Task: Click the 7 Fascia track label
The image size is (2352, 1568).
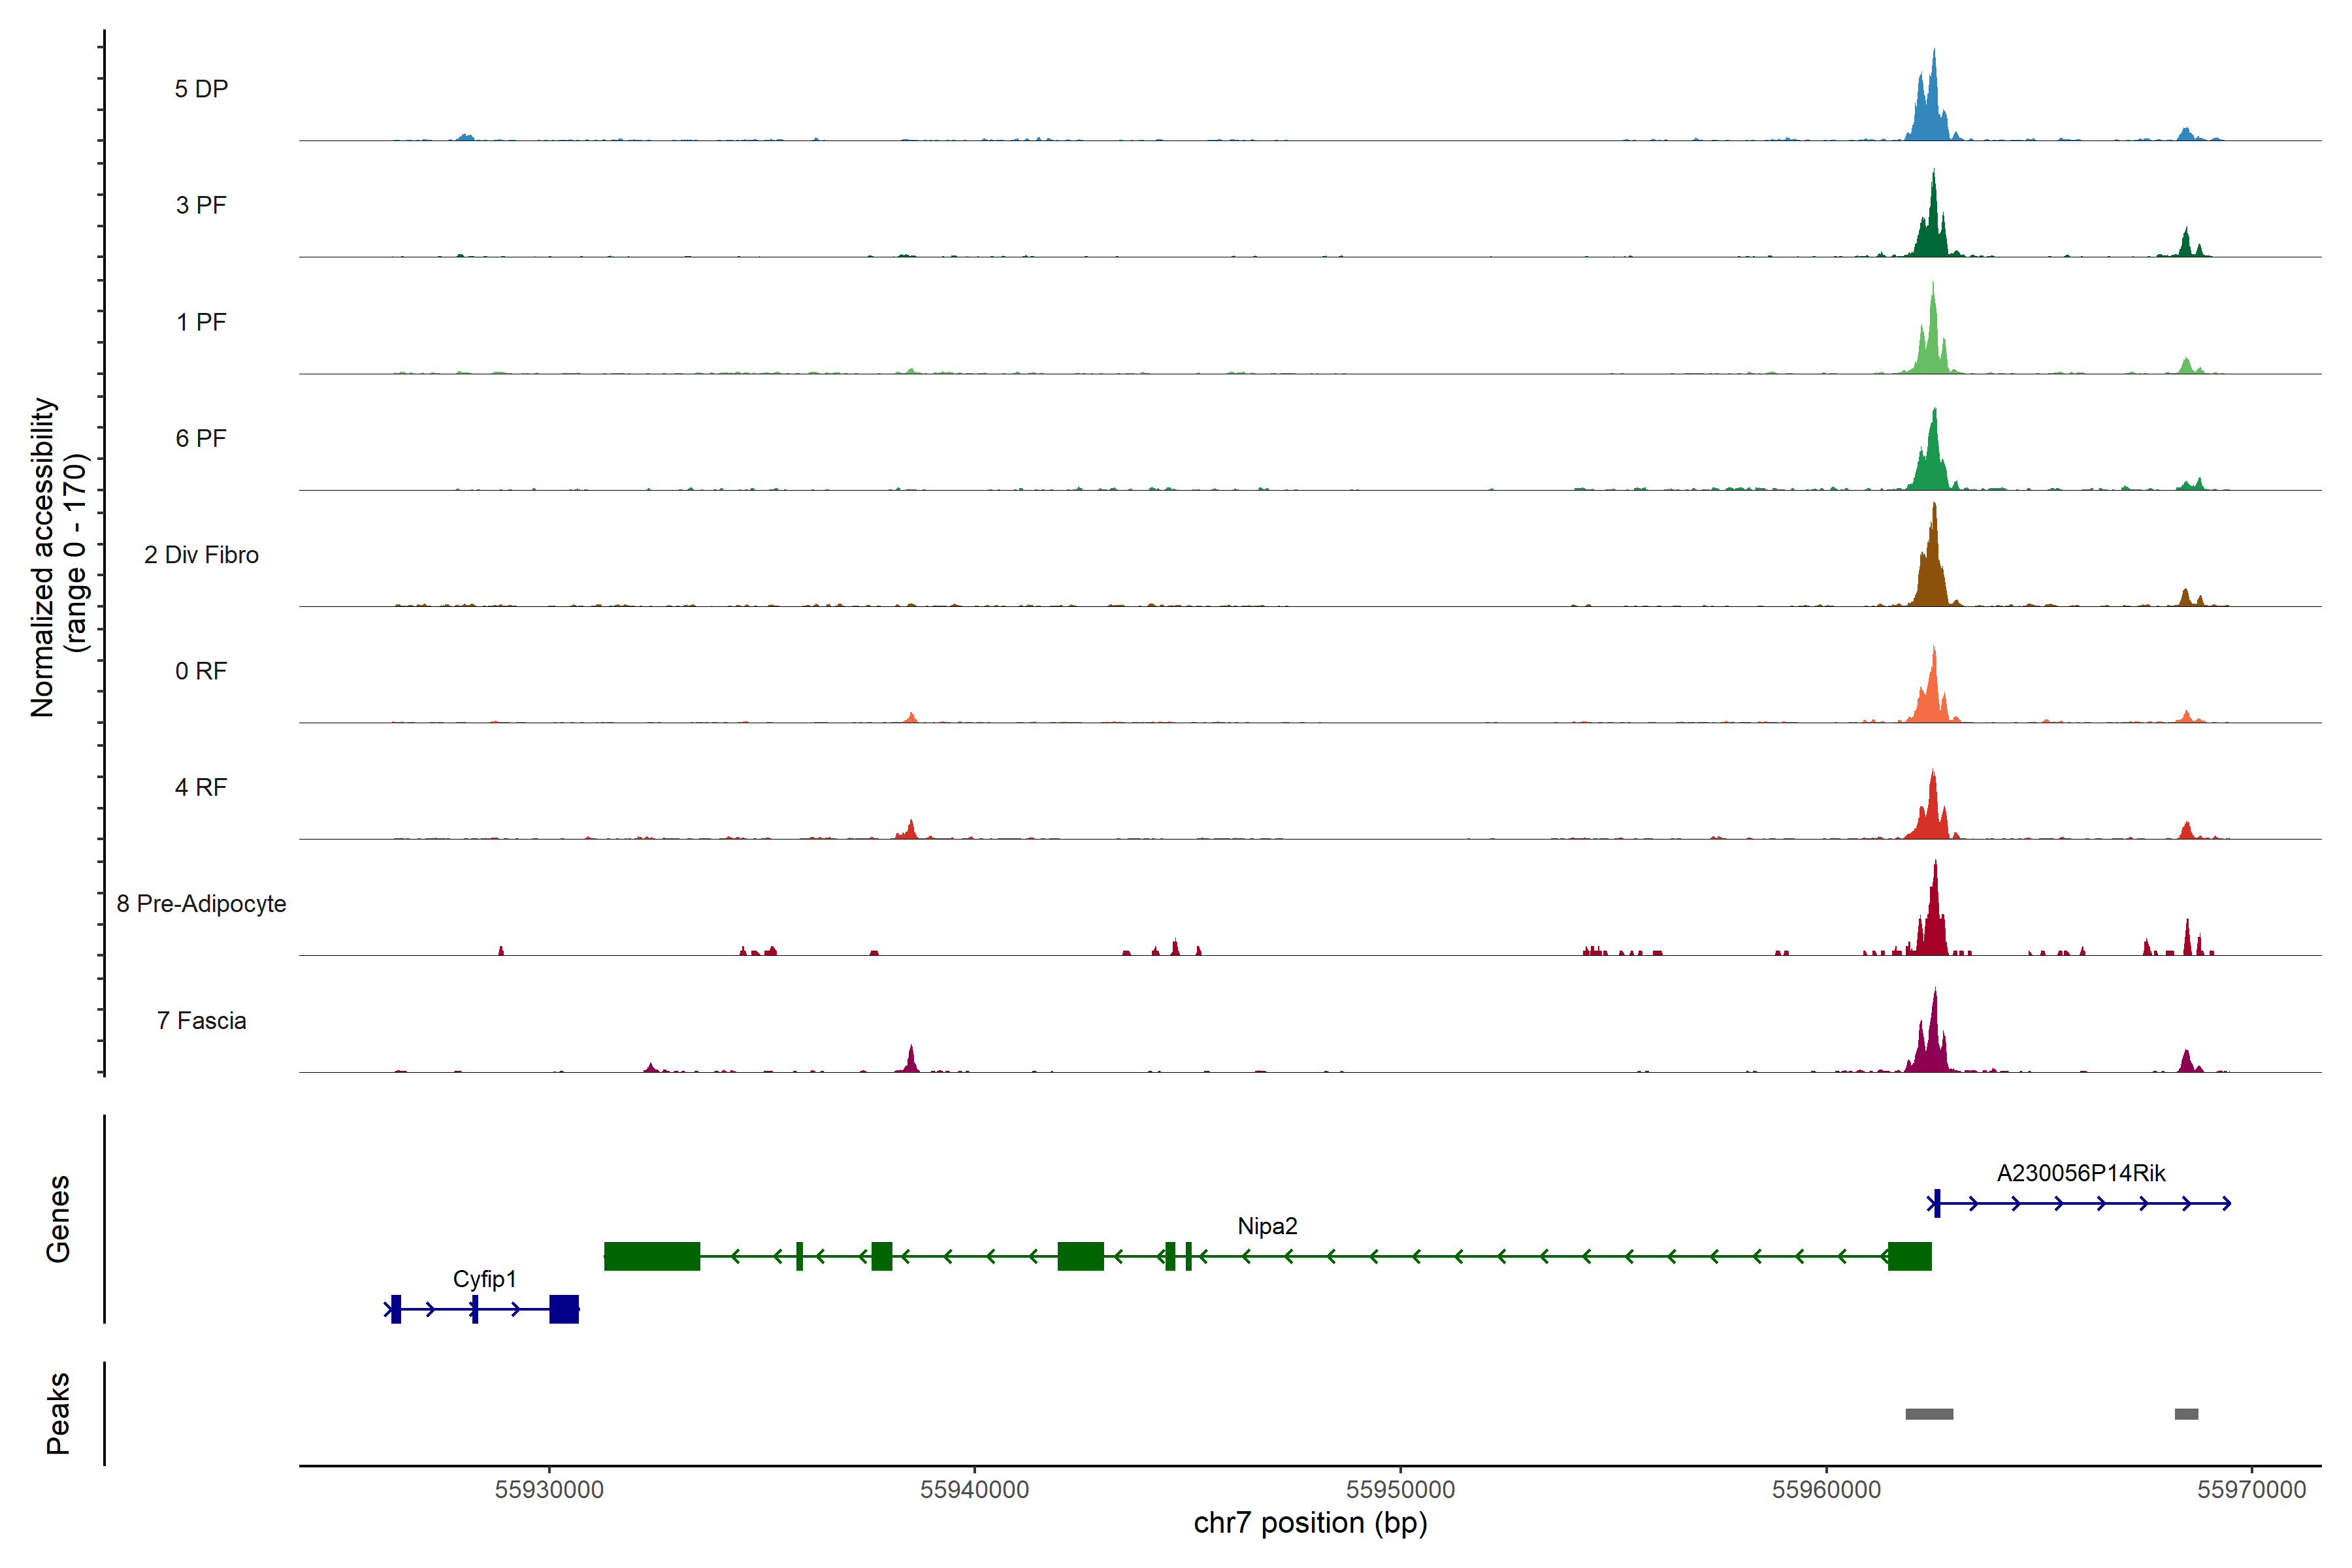Action: (201, 1021)
